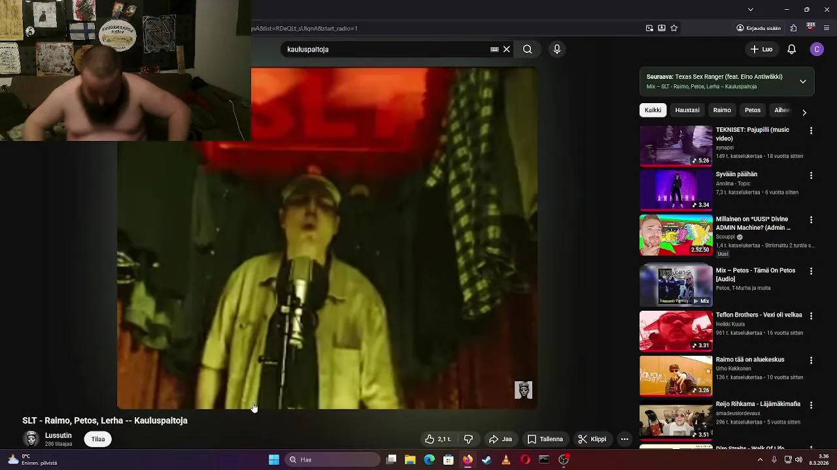Open Steam from taskbar
The height and width of the screenshot is (470, 837).
pyautogui.click(x=487, y=460)
